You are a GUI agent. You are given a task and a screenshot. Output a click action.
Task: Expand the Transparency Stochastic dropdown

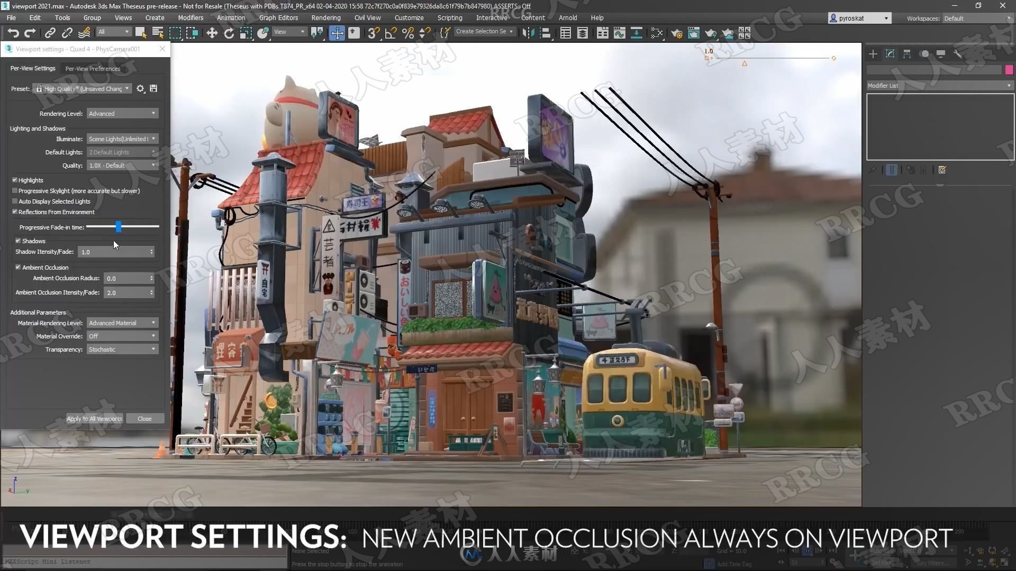click(153, 348)
